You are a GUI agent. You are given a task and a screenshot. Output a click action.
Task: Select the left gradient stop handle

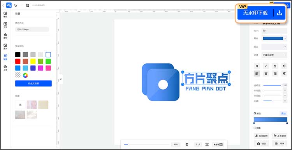click(254, 124)
